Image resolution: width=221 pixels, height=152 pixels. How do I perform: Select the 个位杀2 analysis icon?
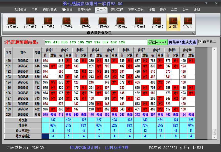(139, 23)
